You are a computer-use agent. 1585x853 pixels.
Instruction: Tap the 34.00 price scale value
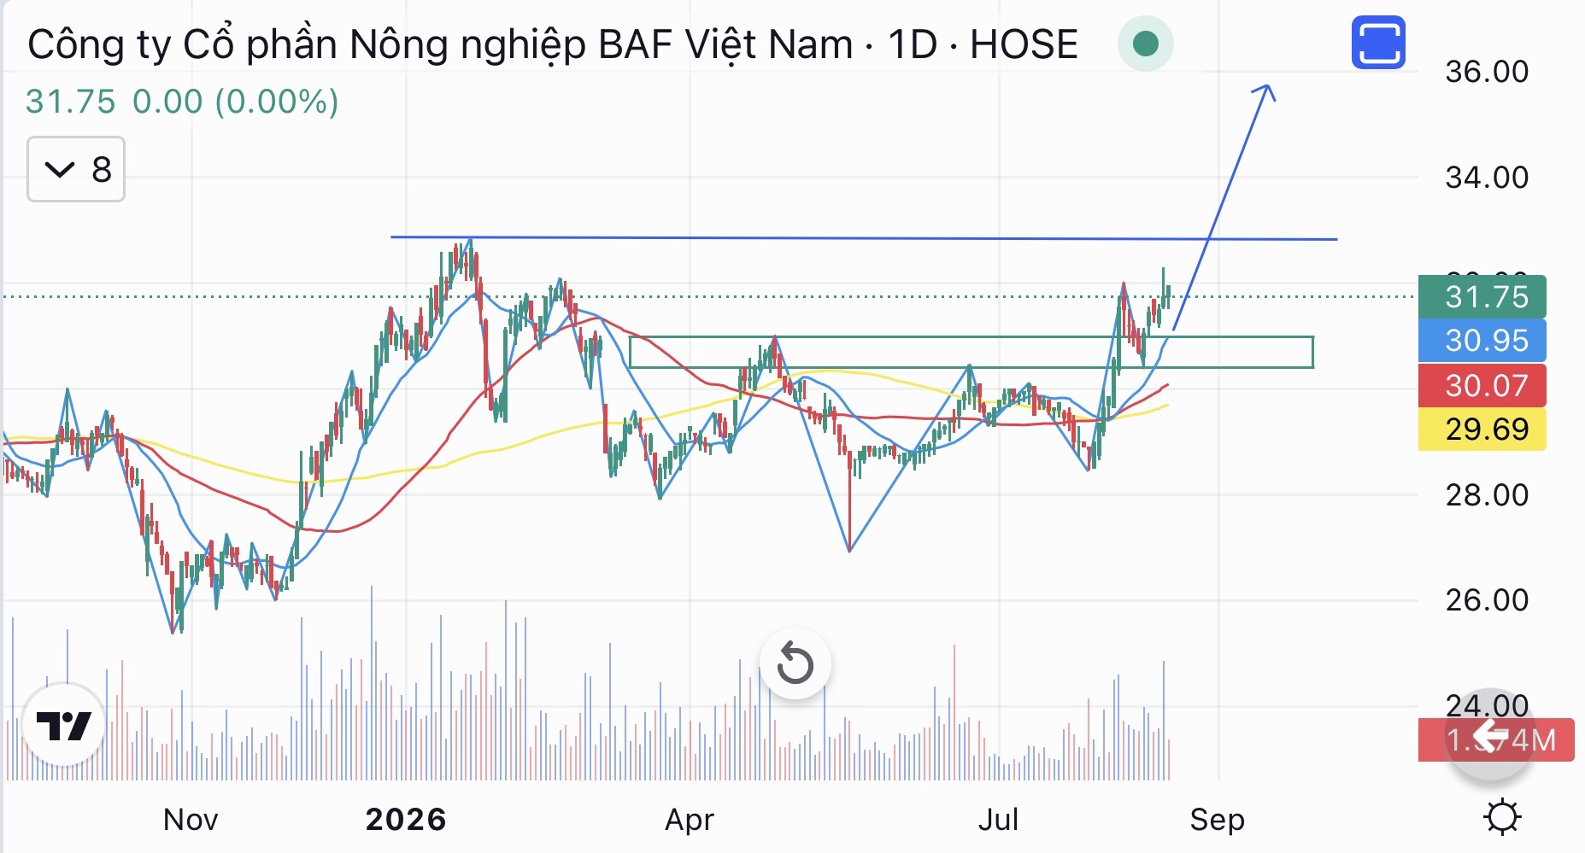coord(1487,178)
